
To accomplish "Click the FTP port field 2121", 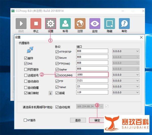I will point(92,81).
